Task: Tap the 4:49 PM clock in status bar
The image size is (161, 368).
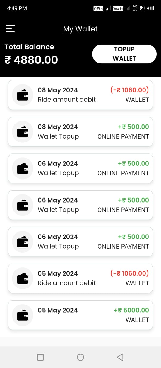Action: 17,8
